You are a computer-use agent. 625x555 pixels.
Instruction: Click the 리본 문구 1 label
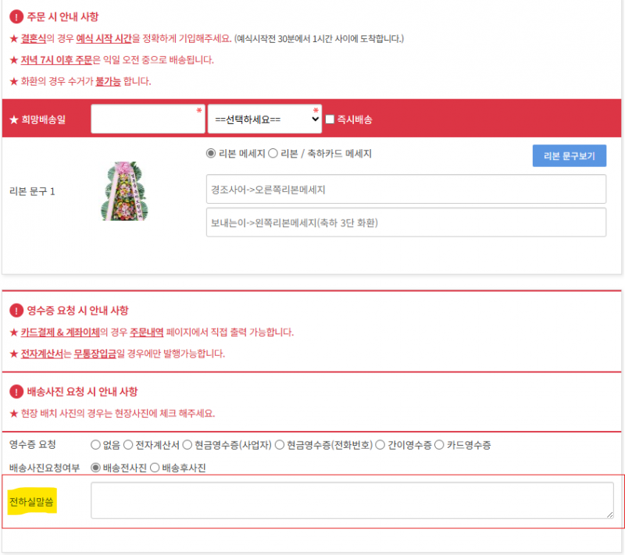[32, 191]
